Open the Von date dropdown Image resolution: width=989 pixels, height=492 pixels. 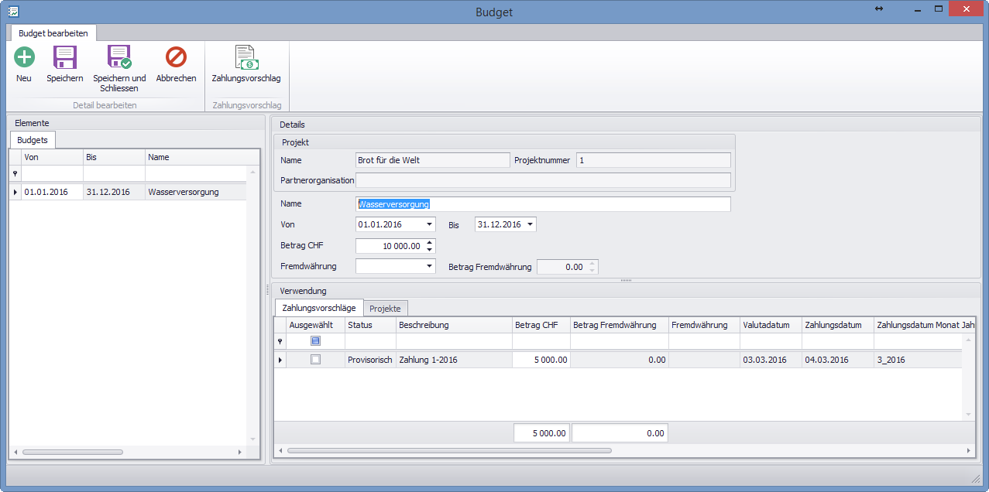point(430,224)
